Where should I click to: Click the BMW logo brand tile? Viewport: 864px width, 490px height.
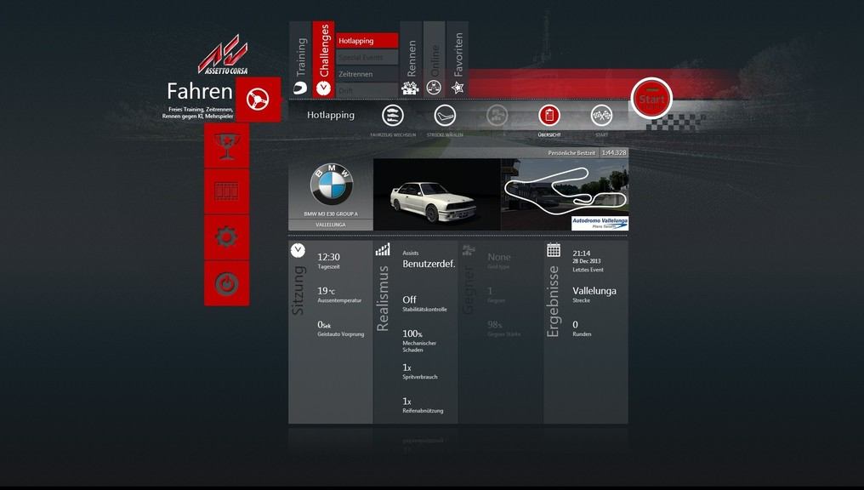(x=331, y=184)
